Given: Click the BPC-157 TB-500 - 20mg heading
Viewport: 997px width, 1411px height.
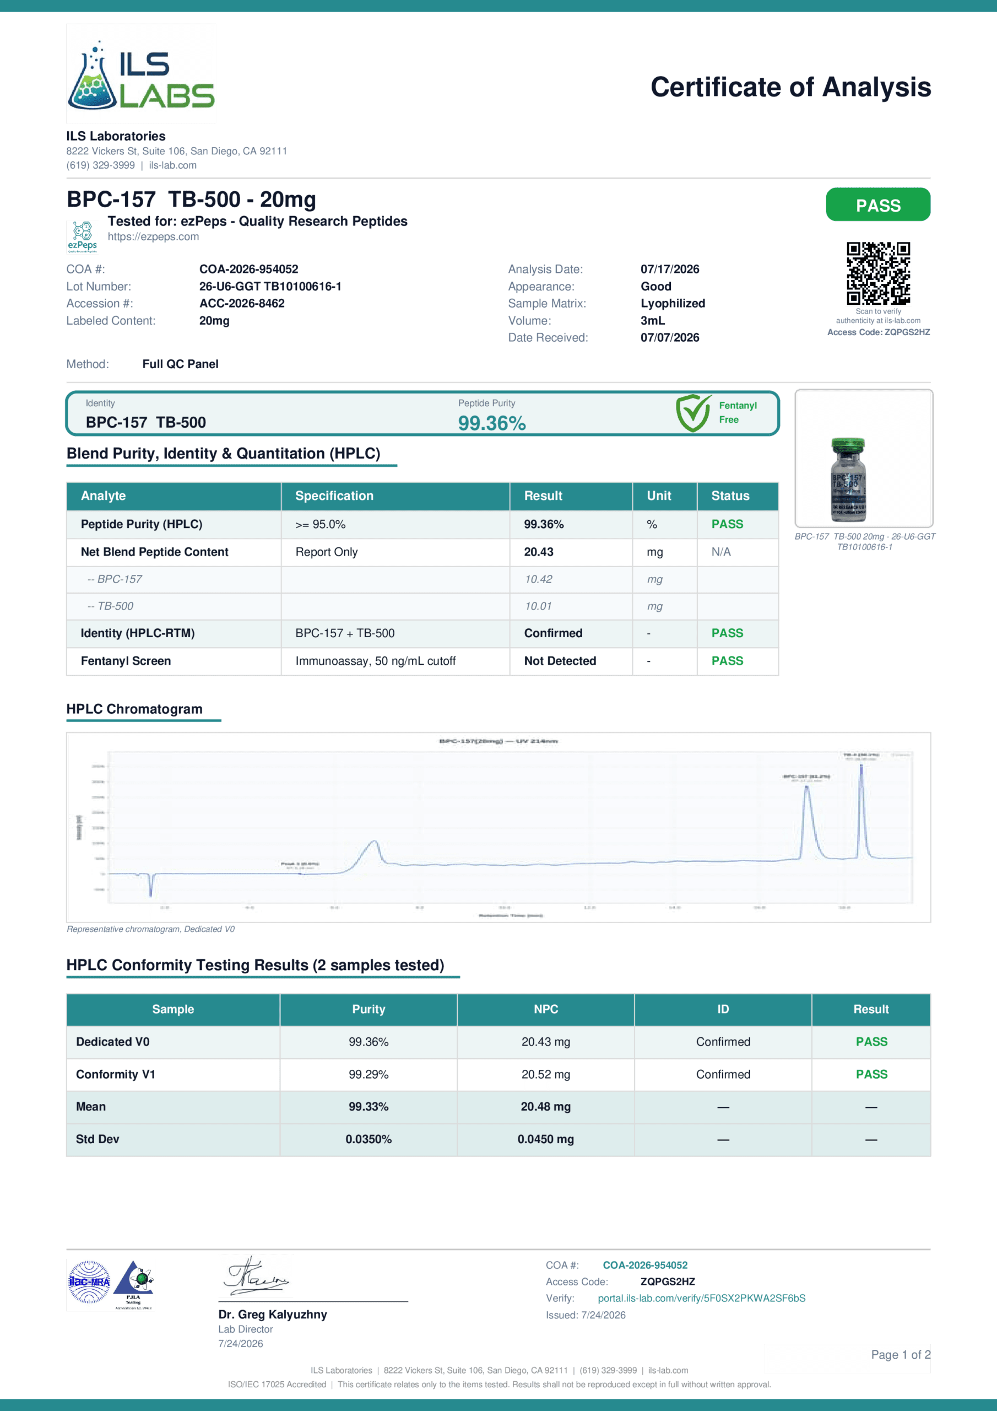Looking at the screenshot, I should pos(191,200).
